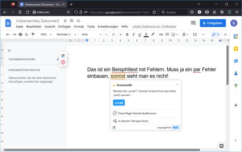Select the paint format roller
242x152 pixels.
[x=33, y=34]
